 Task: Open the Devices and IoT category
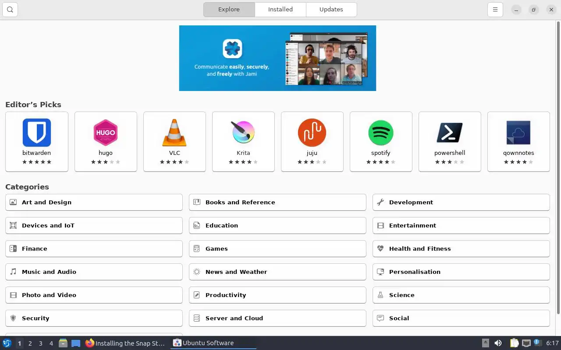(94, 225)
